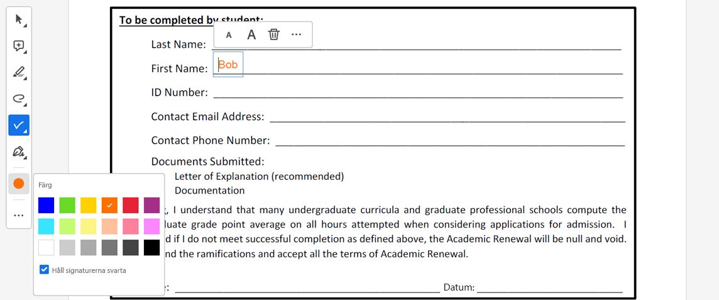Screen dimensions: 719x300
Task: Pick the selected orange color swatch
Action: (109, 205)
